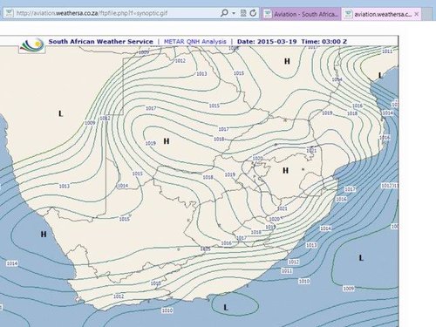Toggle the Compatibility View icon
Viewport: 436px width, 327px height.
(243, 13)
